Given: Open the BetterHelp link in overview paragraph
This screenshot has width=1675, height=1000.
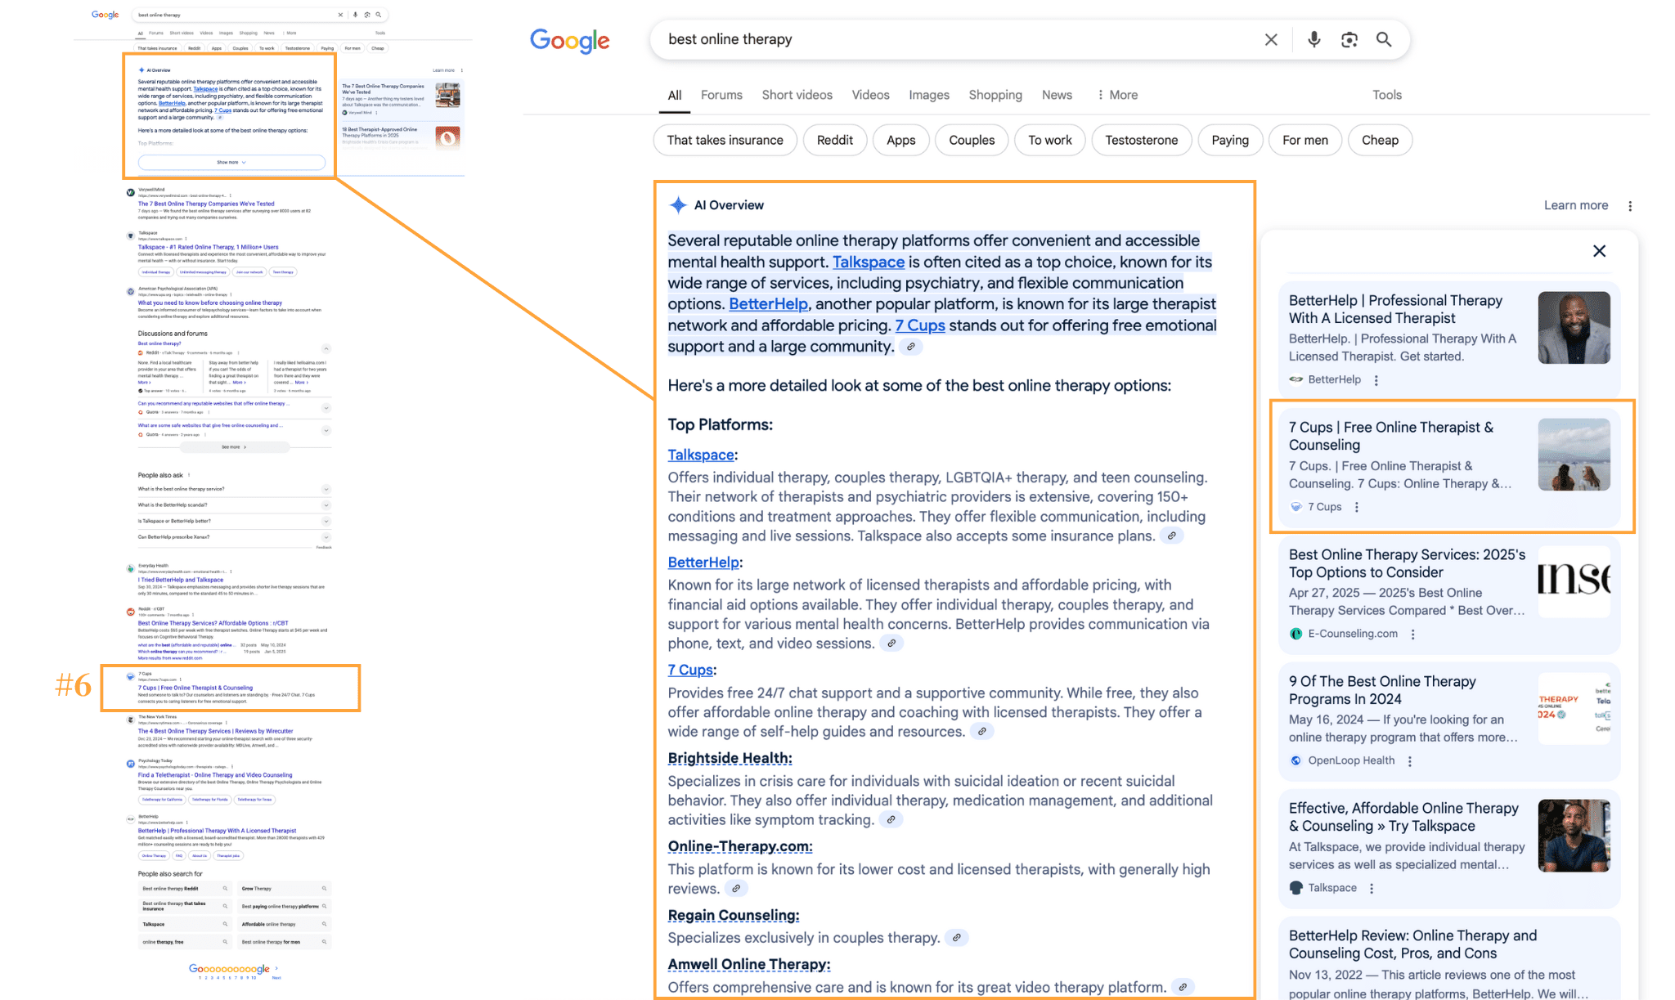Looking at the screenshot, I should tap(768, 304).
